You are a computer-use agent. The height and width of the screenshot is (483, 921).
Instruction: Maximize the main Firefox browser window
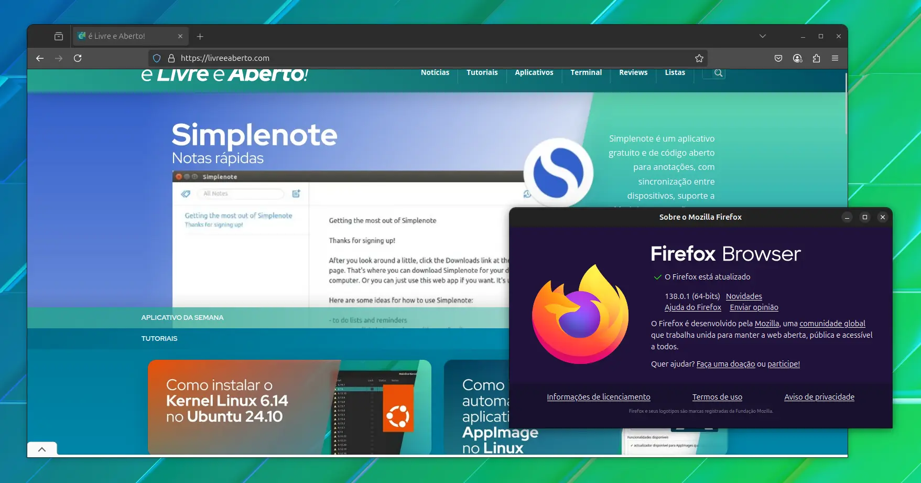pyautogui.click(x=821, y=36)
